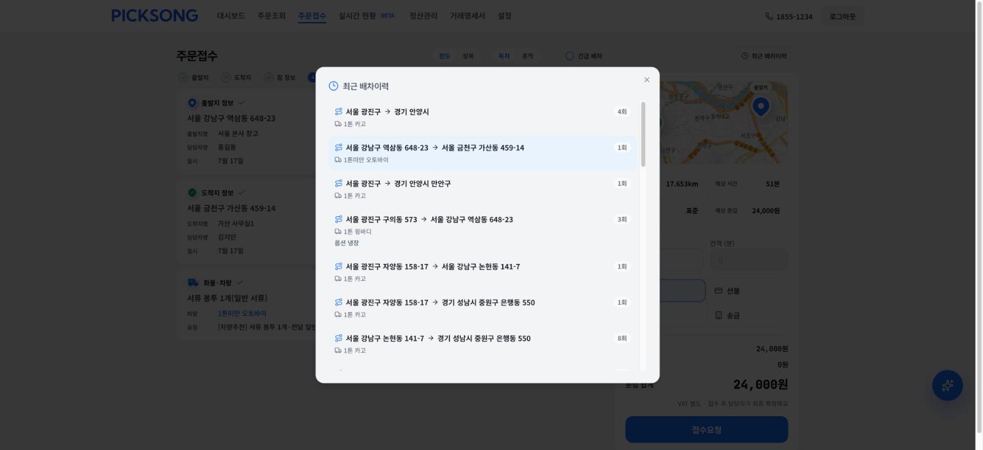Screen dimensions: 983x450
Task: Click 접수요청 submit button
Action: coord(707,430)
